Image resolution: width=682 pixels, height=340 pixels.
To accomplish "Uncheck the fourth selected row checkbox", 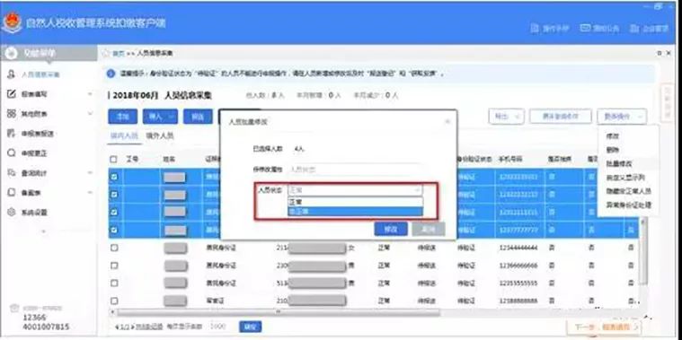I will [114, 230].
